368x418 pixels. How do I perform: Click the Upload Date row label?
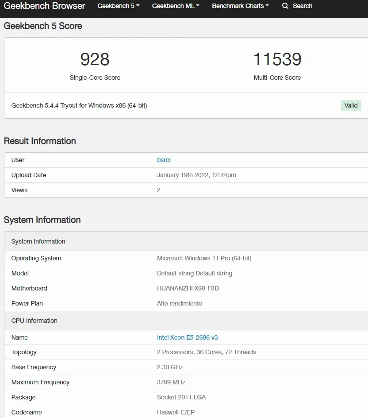29,175
